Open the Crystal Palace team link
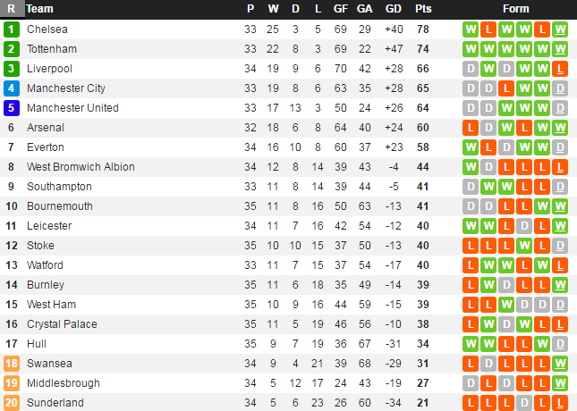The height and width of the screenshot is (411, 577). (x=62, y=324)
